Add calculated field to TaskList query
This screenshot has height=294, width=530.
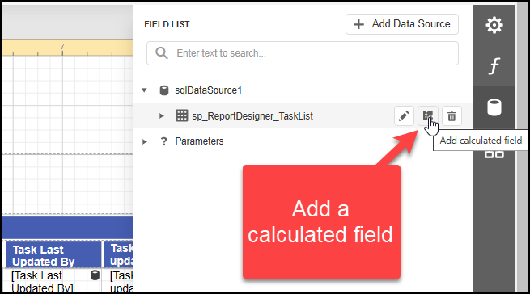click(428, 116)
